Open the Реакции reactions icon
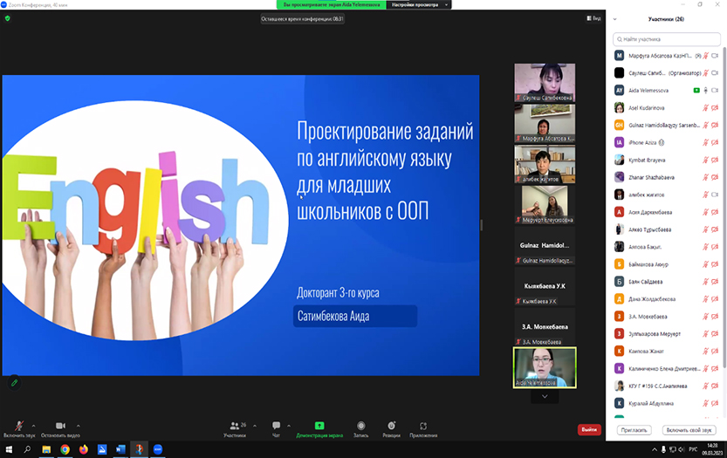The width and height of the screenshot is (727, 458). tap(391, 426)
